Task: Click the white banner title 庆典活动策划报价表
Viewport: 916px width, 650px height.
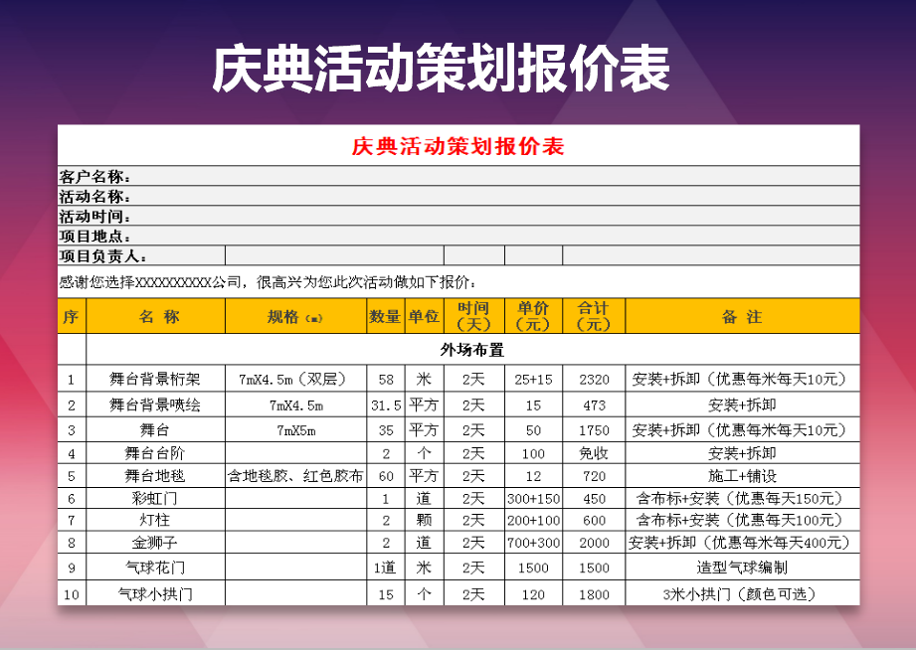Action: [441, 70]
